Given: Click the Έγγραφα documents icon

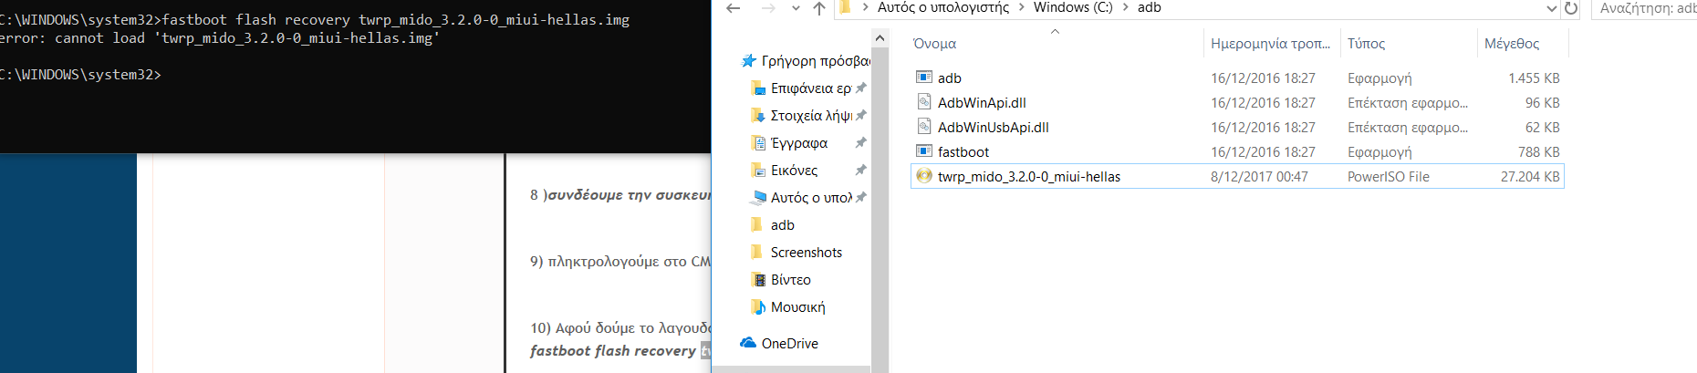Looking at the screenshot, I should [x=757, y=143].
